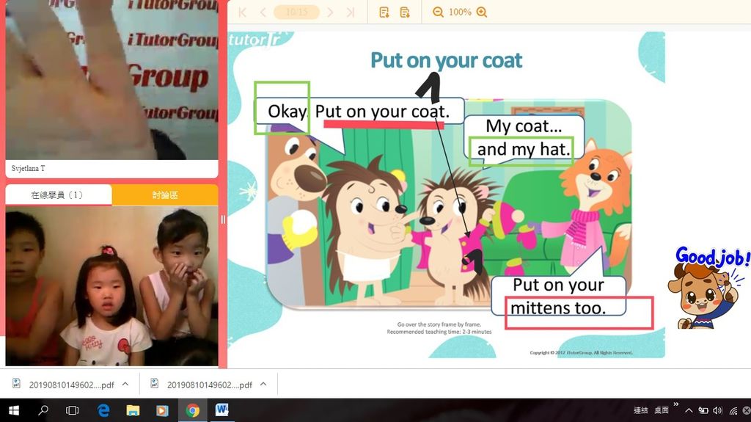Launch Microsoft Edge from the taskbar
Viewport: 751px width, 422px height.
click(103, 410)
